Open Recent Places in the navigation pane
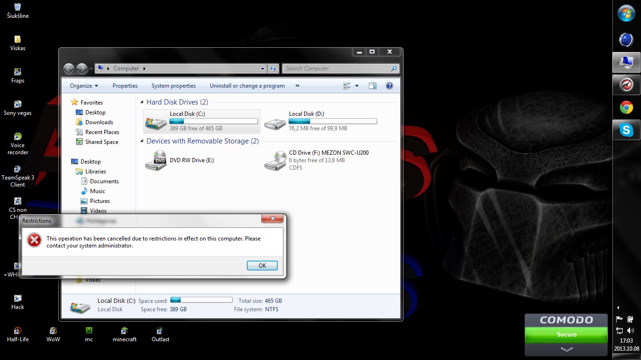Viewport: 641px width, 360px height. click(x=102, y=132)
